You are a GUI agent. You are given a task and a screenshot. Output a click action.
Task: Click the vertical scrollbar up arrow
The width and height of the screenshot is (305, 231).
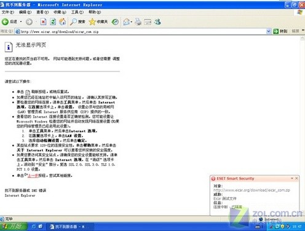pos(303,38)
